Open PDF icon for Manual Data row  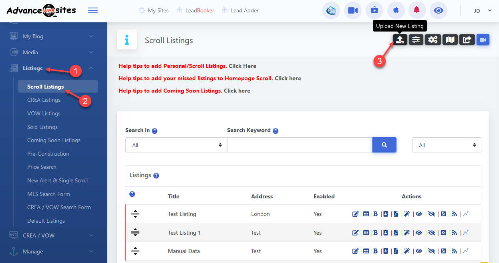(x=396, y=251)
